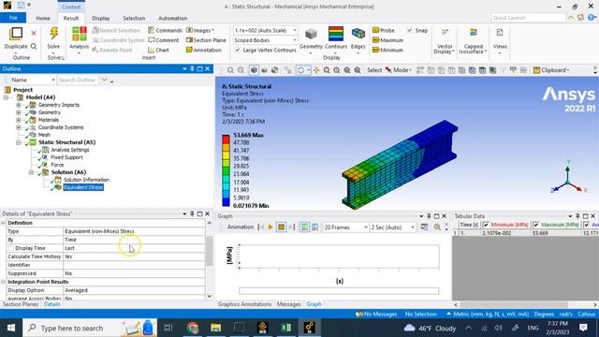Click in the Search Outline field
599x337 pixels.
pos(78,80)
